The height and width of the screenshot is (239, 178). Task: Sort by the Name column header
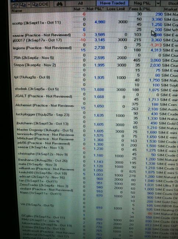(17, 11)
